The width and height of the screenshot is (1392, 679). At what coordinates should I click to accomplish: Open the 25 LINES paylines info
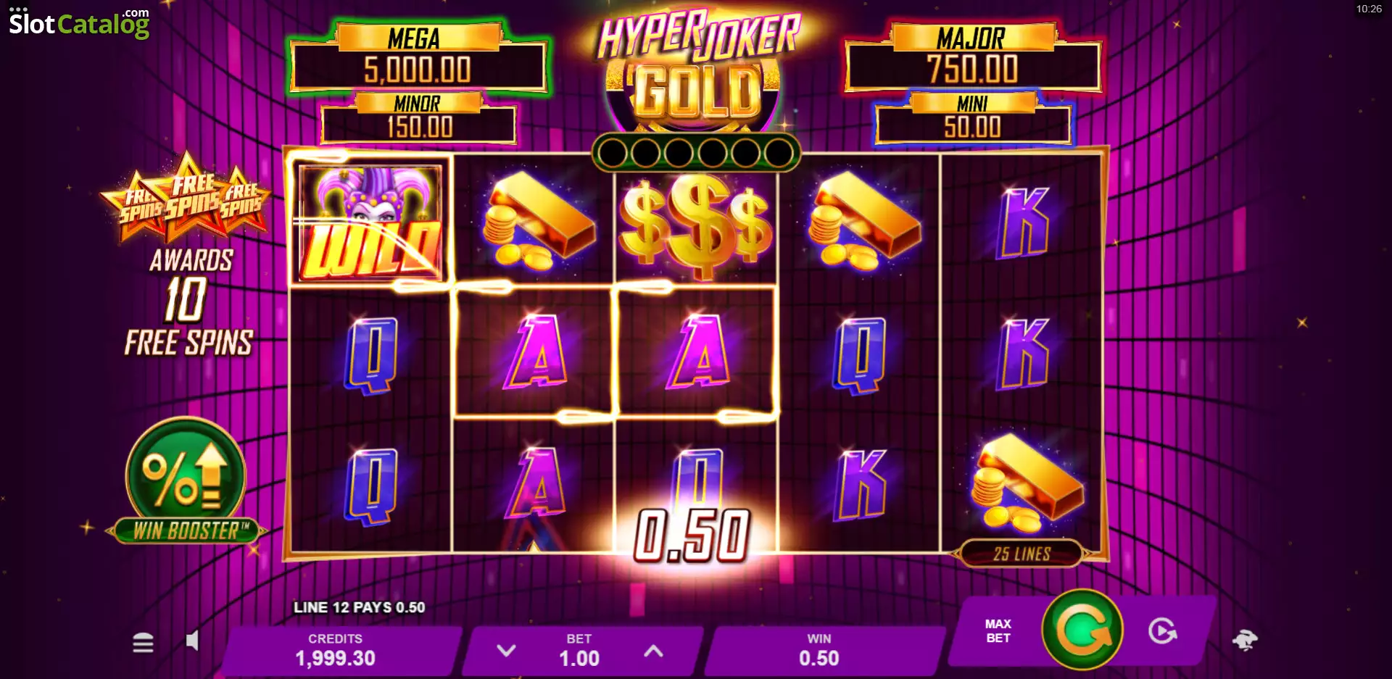(1022, 554)
